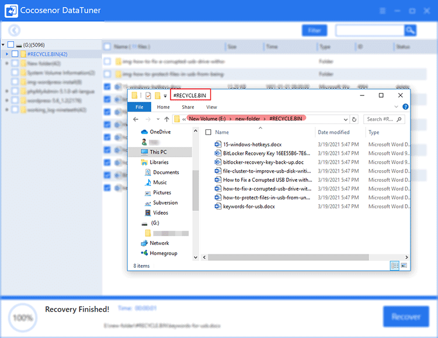Sort by Name column header
Screen dimensions: 438x338
(x=222, y=132)
